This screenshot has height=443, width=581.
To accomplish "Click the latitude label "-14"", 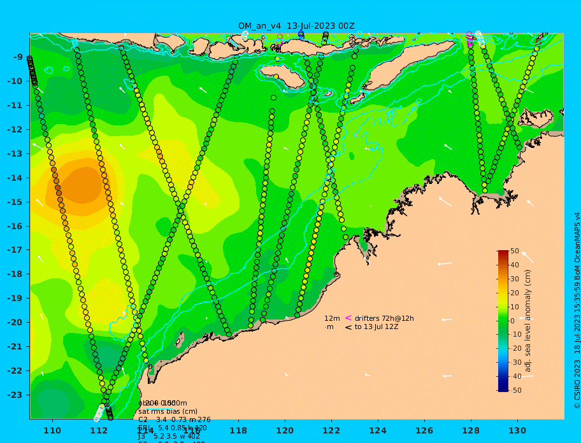I will [x=15, y=178].
